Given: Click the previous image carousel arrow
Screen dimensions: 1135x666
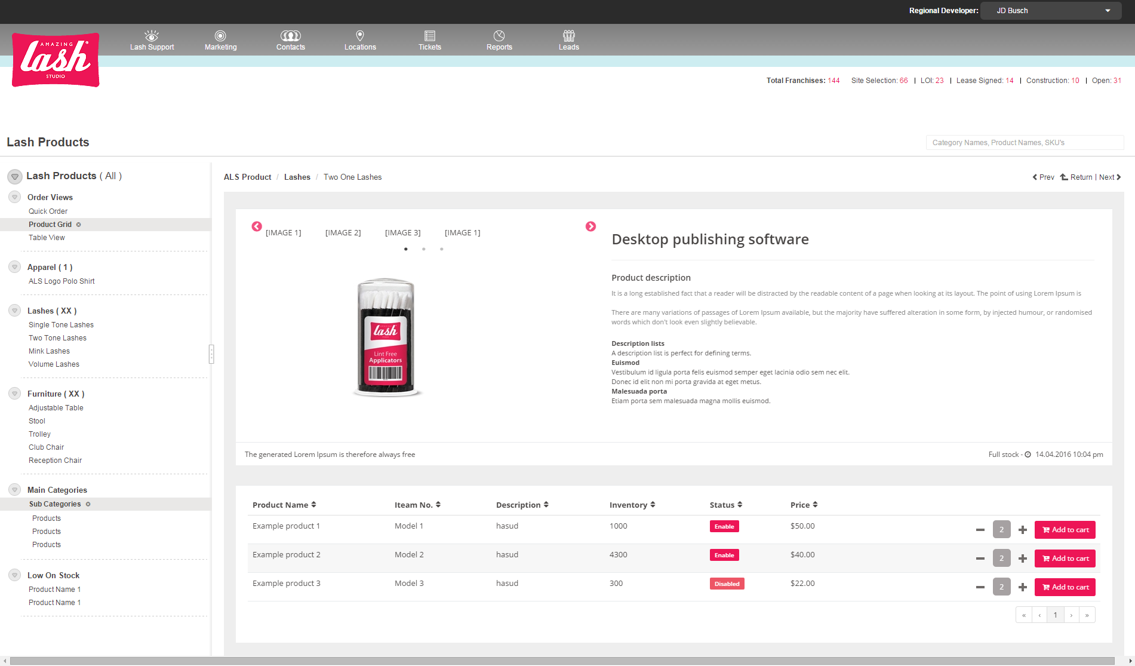Looking at the screenshot, I should (x=257, y=226).
